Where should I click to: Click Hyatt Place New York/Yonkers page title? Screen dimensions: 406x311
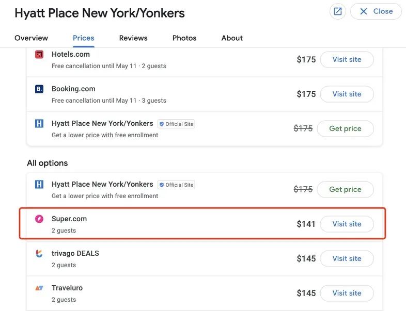tap(99, 13)
